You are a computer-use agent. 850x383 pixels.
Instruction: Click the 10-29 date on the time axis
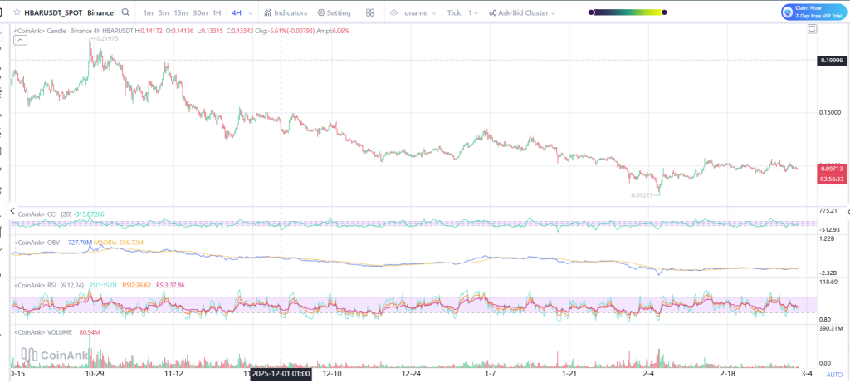point(95,374)
